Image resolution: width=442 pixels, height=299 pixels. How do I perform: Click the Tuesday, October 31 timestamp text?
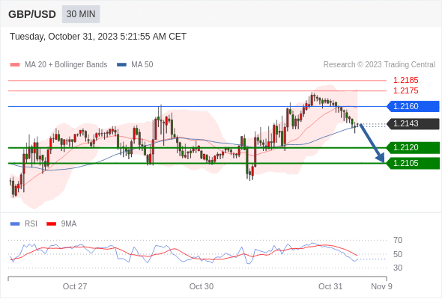point(98,37)
